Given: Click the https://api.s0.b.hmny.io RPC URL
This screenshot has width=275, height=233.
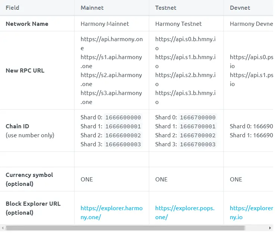Looking at the screenshot, I should [185, 44].
